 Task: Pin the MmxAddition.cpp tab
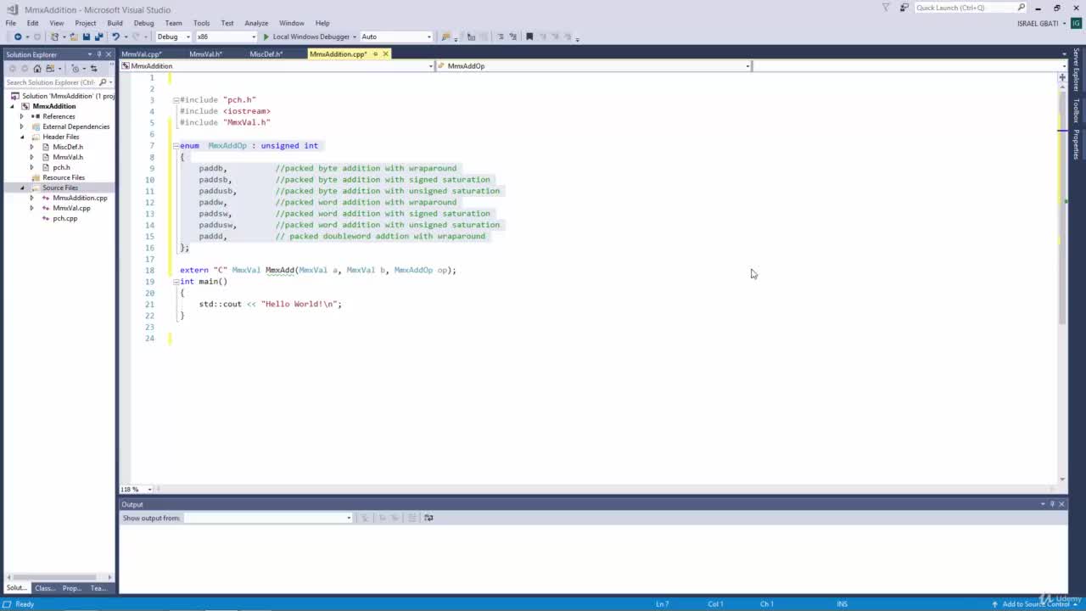pyautogui.click(x=375, y=53)
